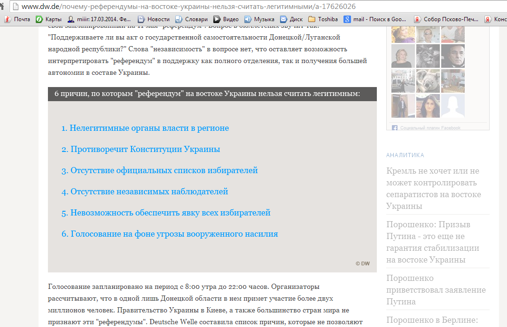Focus the address bar URL field
The width and height of the screenshot is (507, 327).
pos(259,7)
